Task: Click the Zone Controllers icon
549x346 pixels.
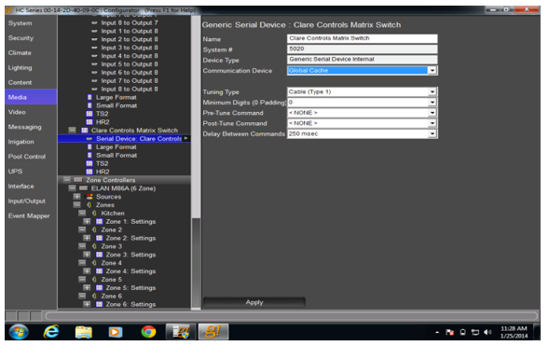Action: point(78,180)
